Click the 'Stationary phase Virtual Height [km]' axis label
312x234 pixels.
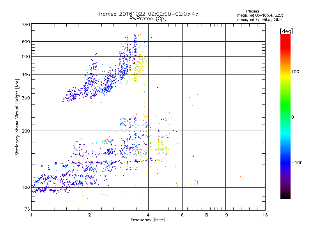tap(17, 117)
